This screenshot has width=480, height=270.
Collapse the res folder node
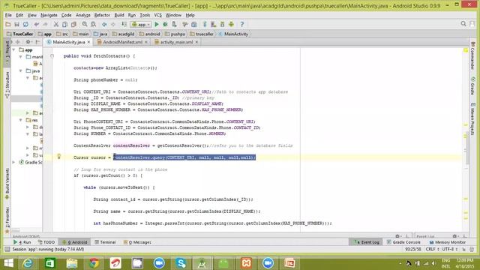click(x=21, y=120)
